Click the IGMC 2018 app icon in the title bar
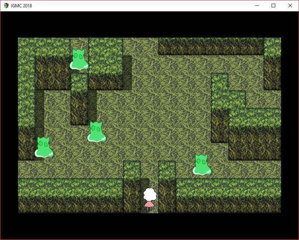Screen dimensions: 299x240 pos(6,5)
